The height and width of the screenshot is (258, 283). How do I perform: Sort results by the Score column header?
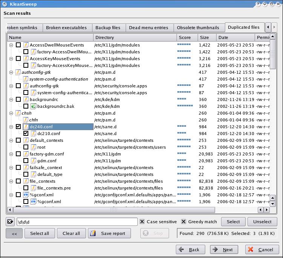tap(187, 37)
